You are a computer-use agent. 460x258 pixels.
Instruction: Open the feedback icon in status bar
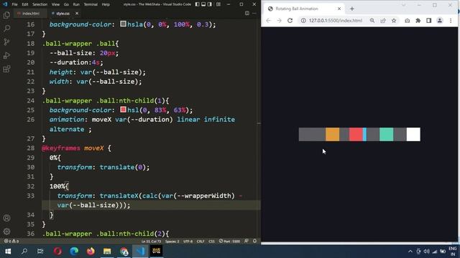(x=247, y=241)
